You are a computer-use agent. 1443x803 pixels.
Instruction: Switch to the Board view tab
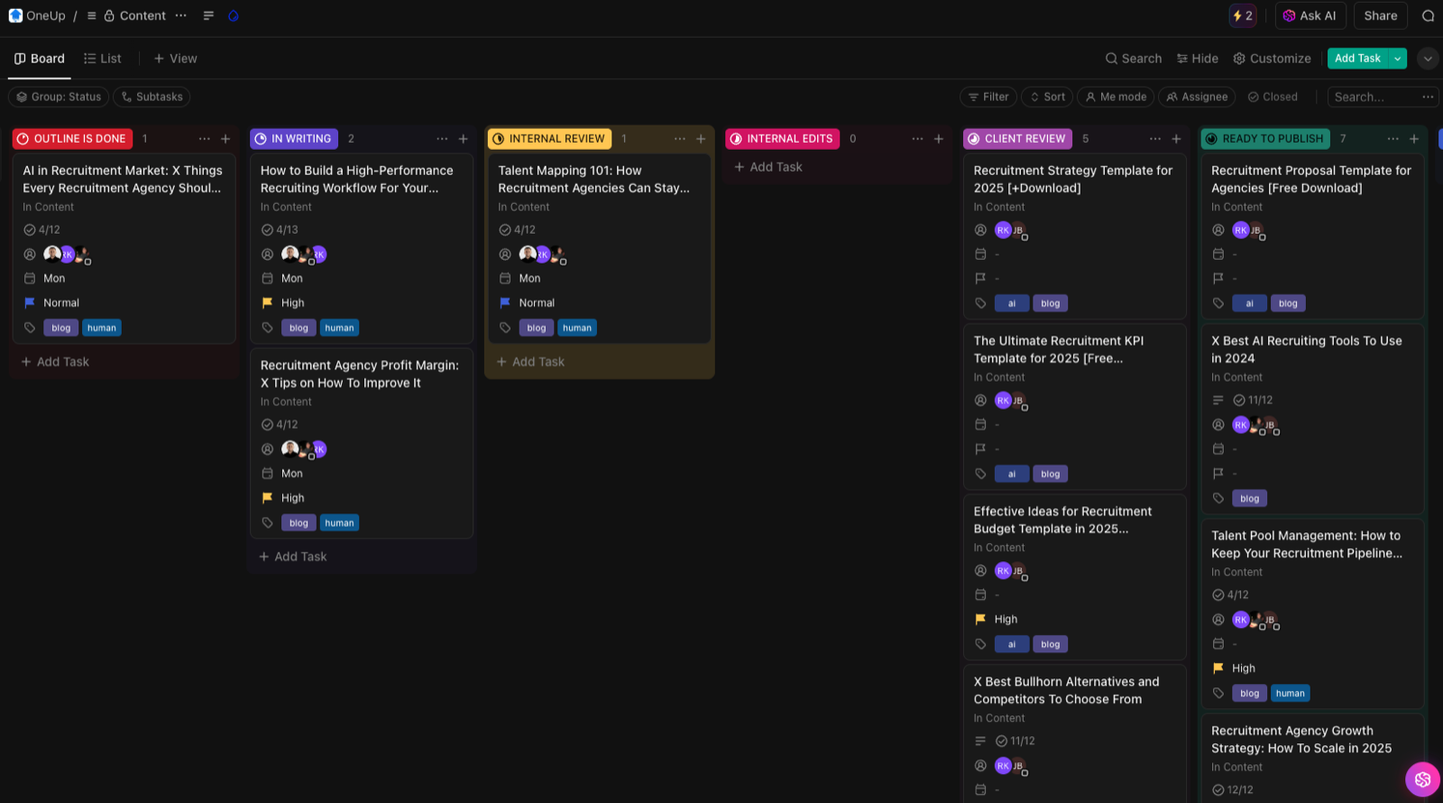pyautogui.click(x=40, y=59)
